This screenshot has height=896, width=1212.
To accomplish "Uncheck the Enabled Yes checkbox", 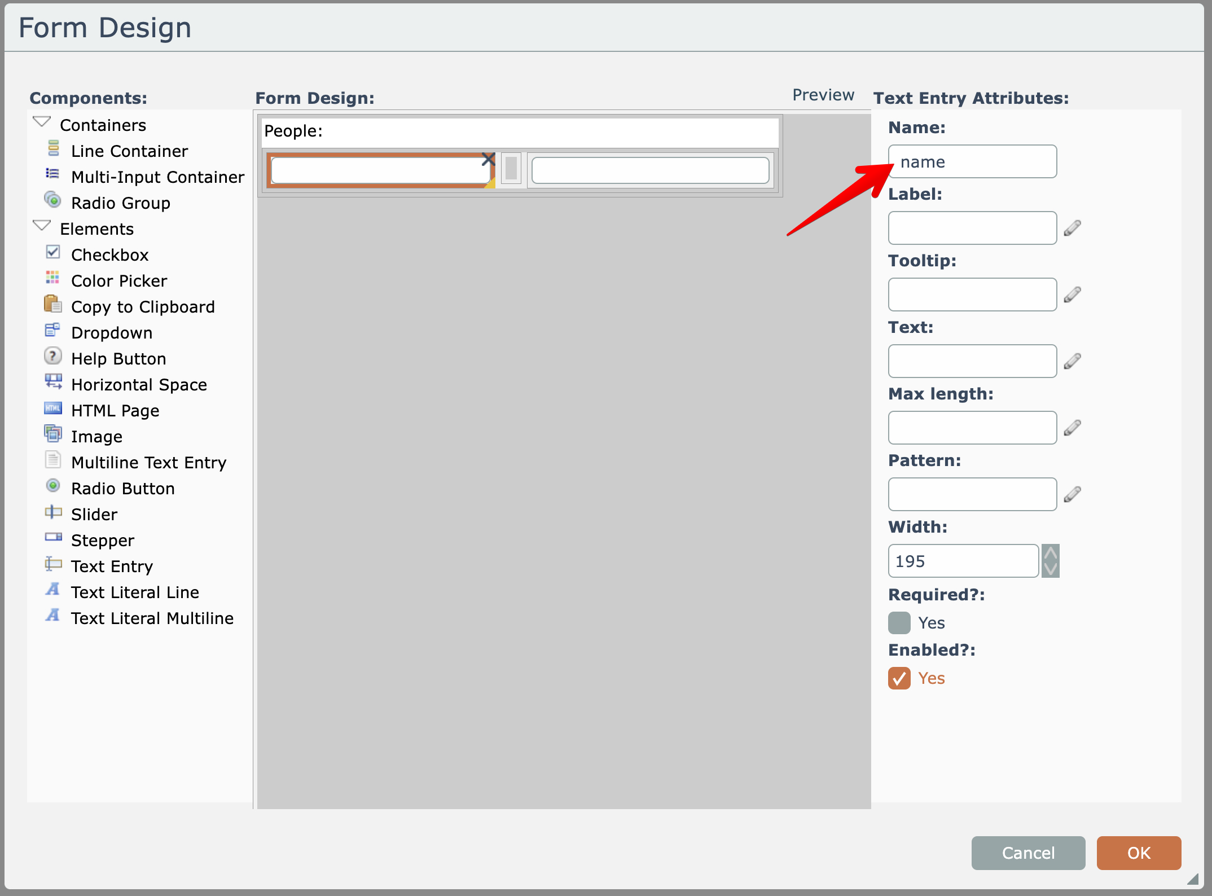I will point(899,678).
